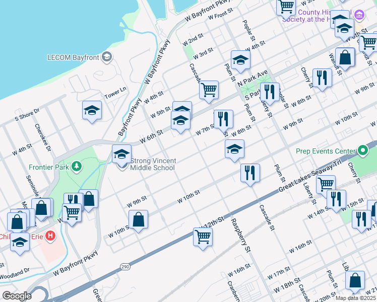
Task: Click the red hospital H marker
Action: coord(50,236)
